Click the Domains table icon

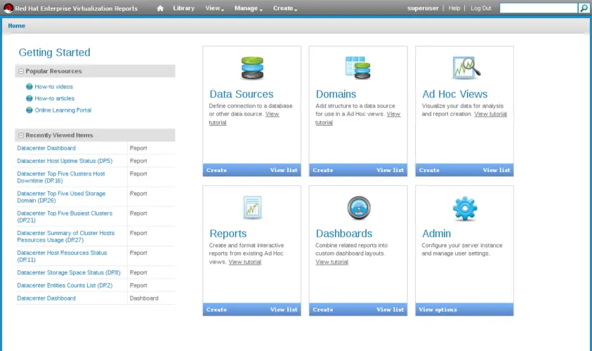(x=358, y=67)
